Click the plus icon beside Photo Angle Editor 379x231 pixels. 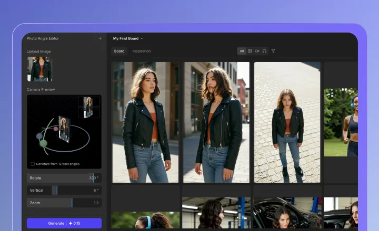[100, 38]
